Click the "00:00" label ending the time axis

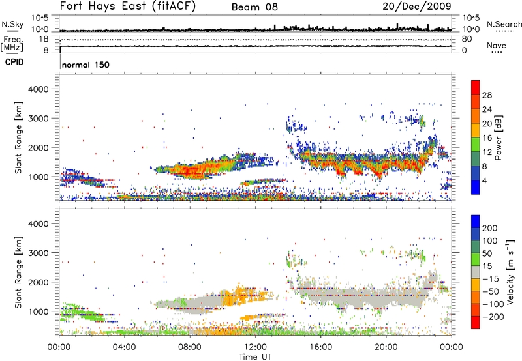point(452,347)
